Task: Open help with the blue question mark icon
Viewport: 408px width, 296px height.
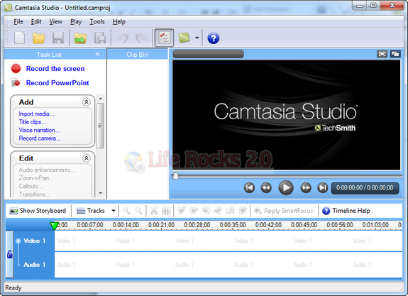Action: (213, 38)
